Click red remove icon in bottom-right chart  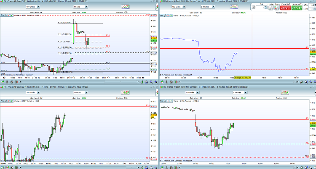(168, 101)
